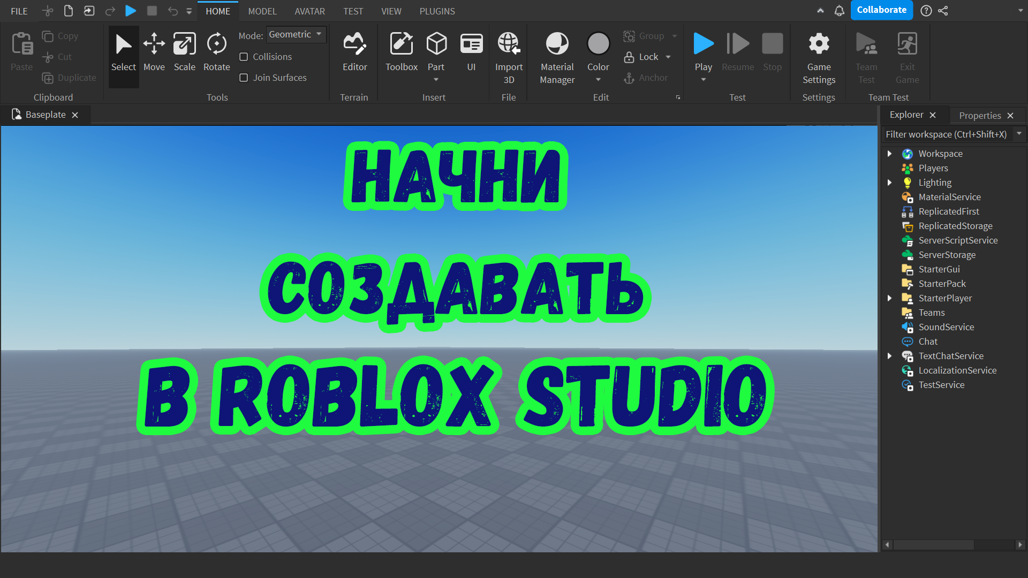
Task: Expand the Lighting tree item
Action: (x=890, y=182)
